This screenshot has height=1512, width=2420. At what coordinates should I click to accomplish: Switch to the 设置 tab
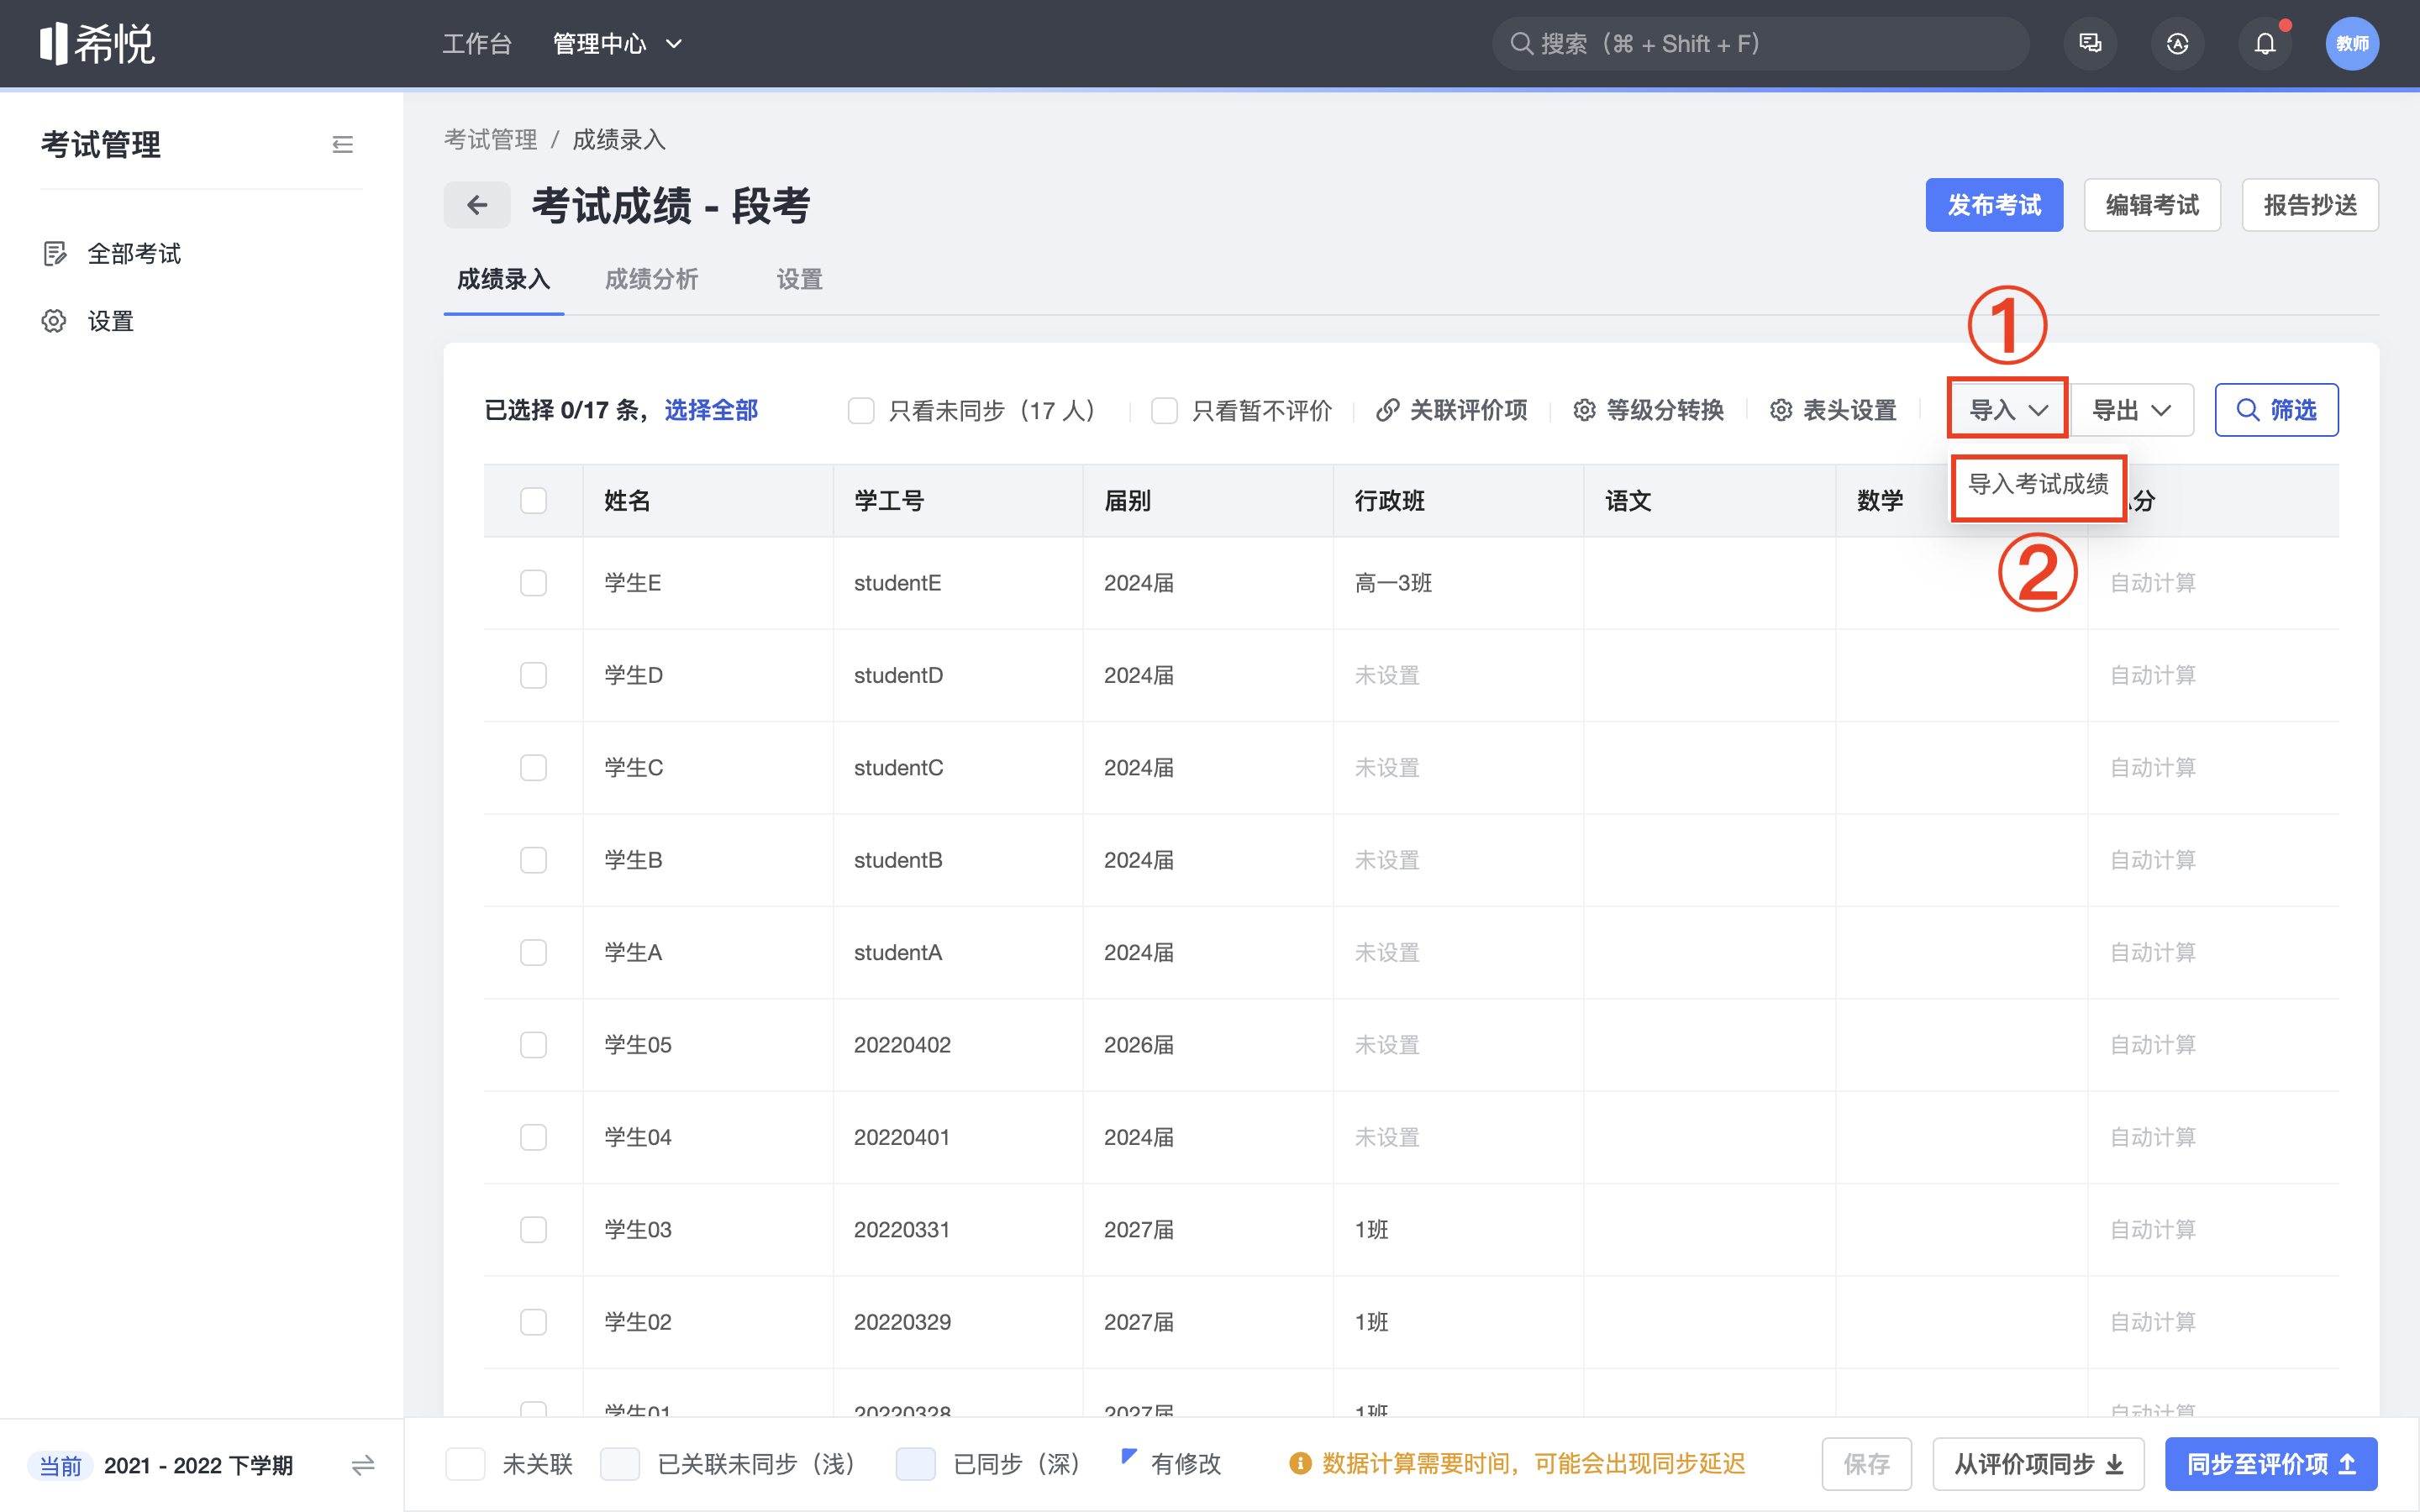[799, 279]
